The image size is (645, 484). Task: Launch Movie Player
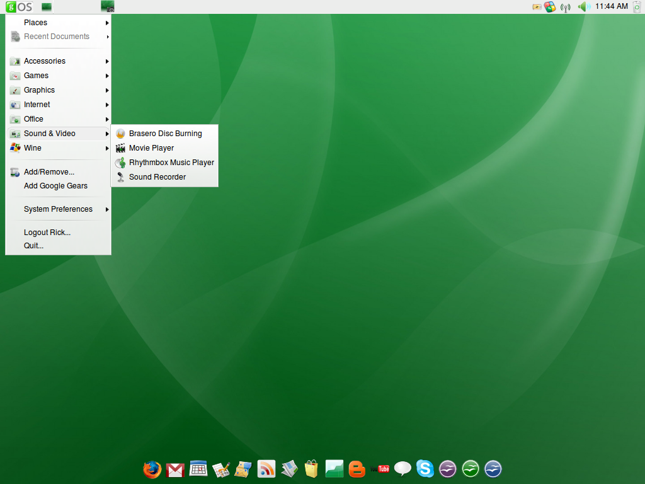(164, 147)
